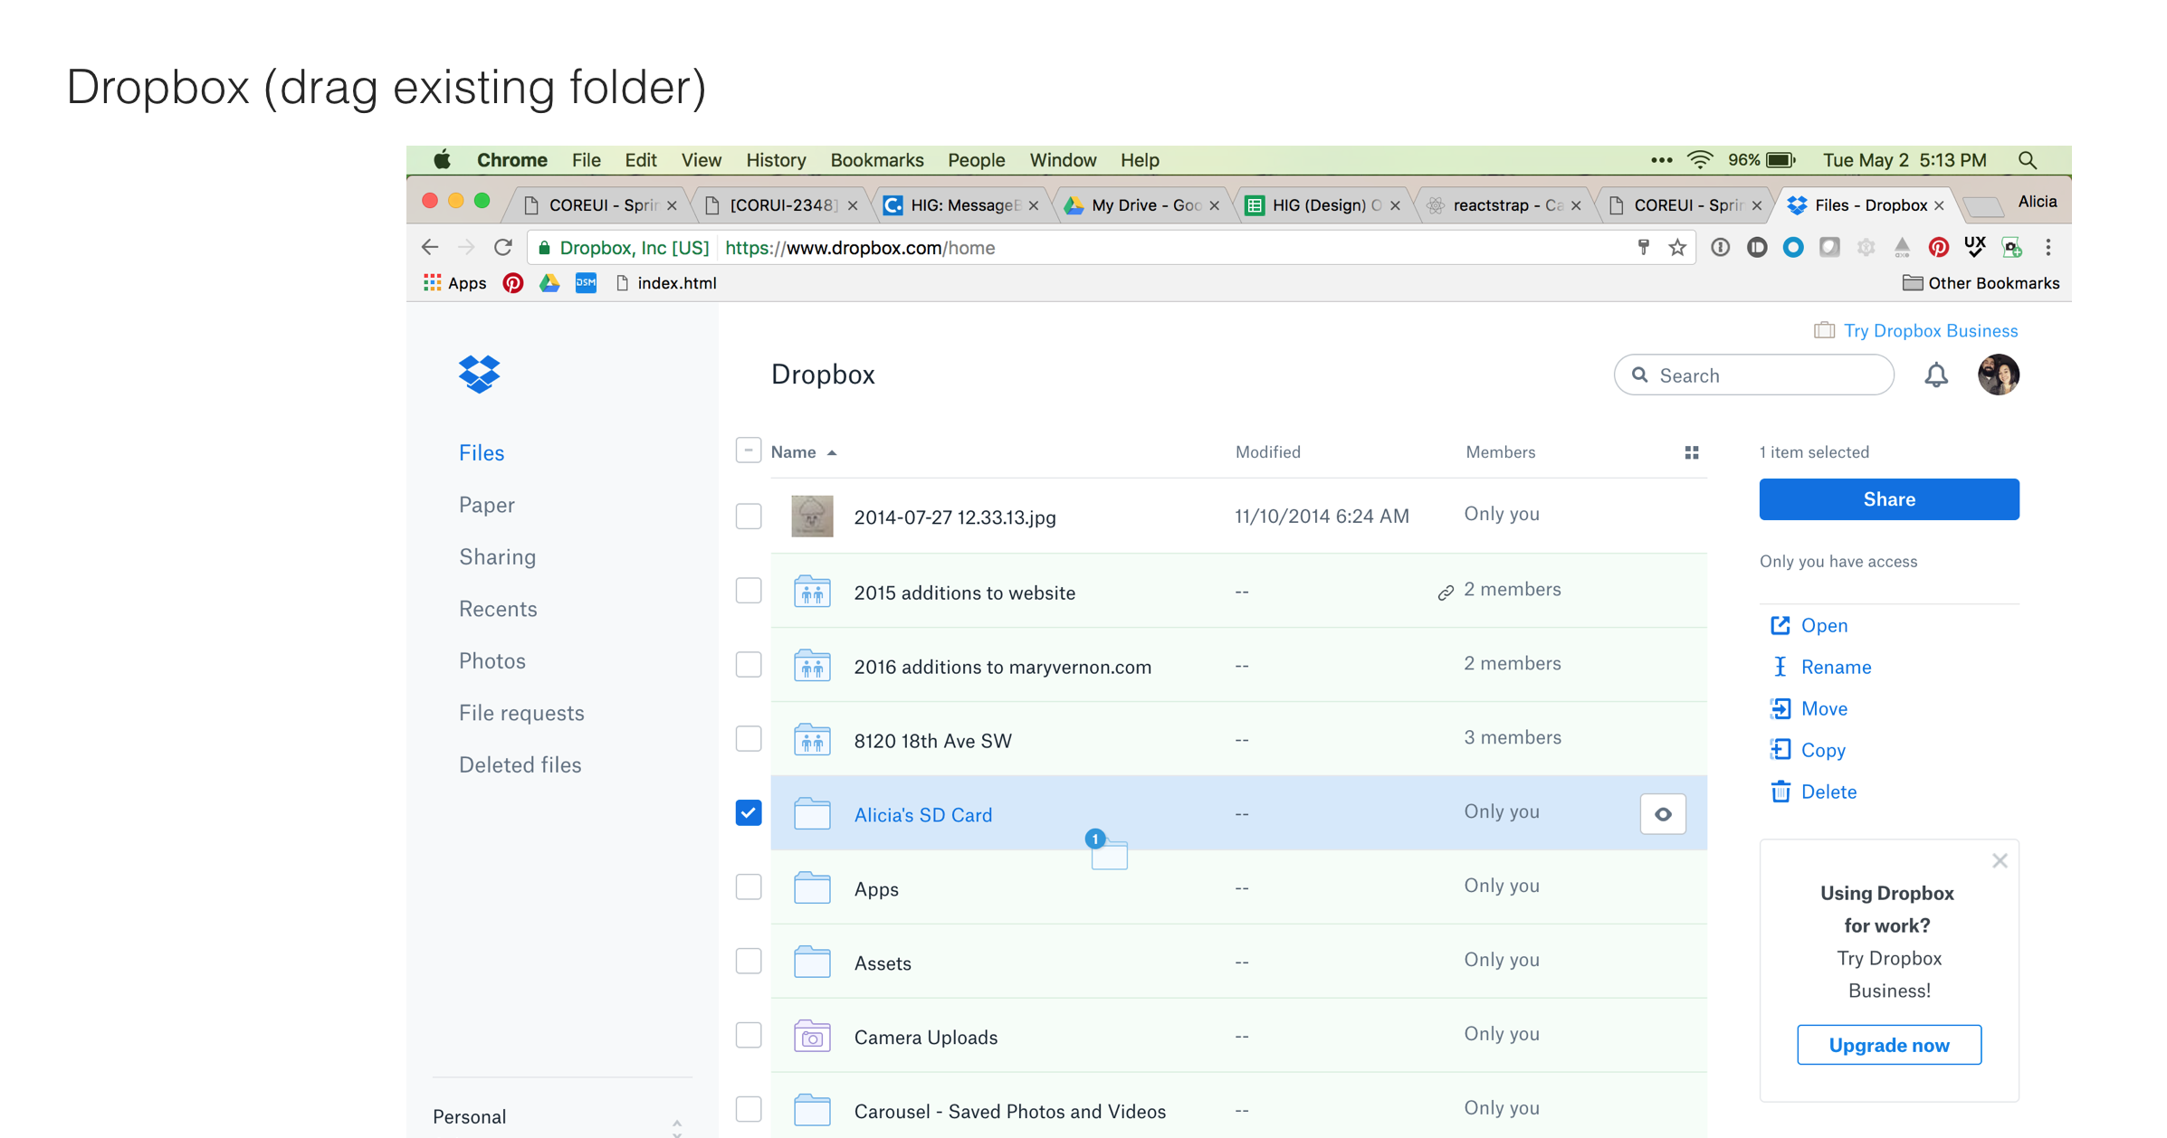The height and width of the screenshot is (1138, 2167).
Task: Close the Using Dropbox for work promo
Action: [2000, 860]
